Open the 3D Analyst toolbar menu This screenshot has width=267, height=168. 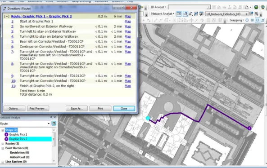tap(158, 7)
